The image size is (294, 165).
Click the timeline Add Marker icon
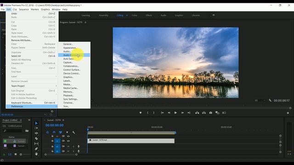click(67, 132)
